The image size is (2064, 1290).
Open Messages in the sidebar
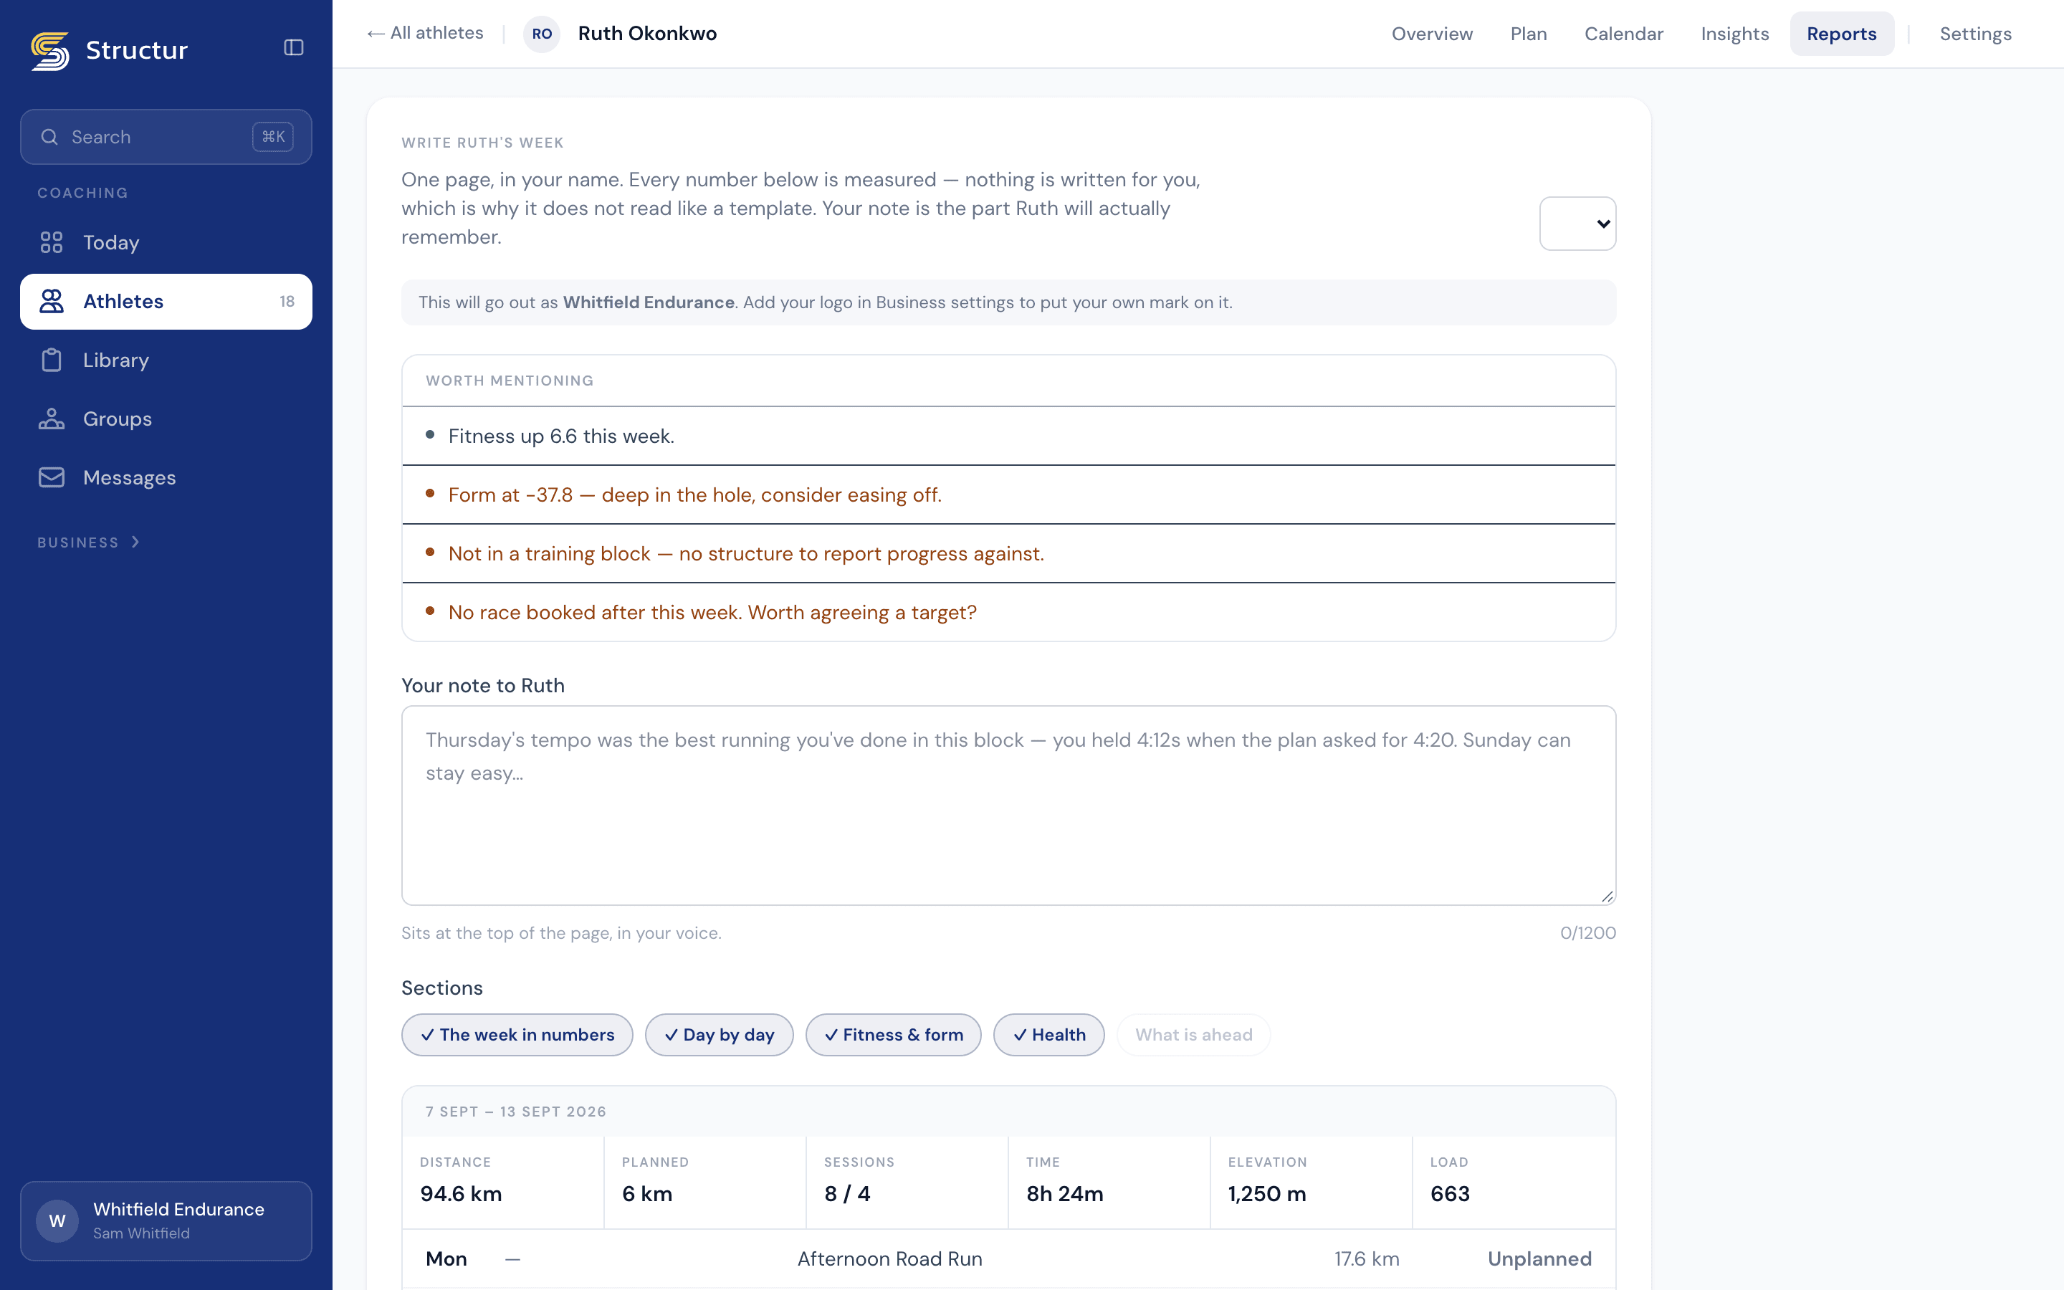point(166,478)
